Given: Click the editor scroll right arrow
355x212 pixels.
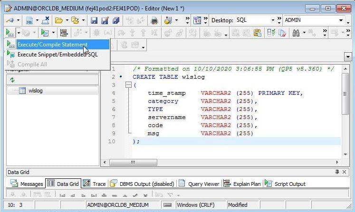Looking at the screenshot, I should (337, 162).
